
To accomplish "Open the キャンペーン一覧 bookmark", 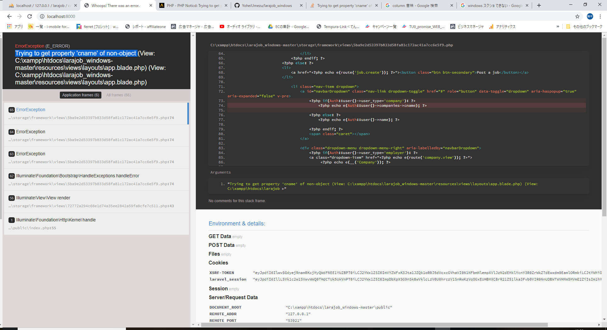I will coord(381,26).
